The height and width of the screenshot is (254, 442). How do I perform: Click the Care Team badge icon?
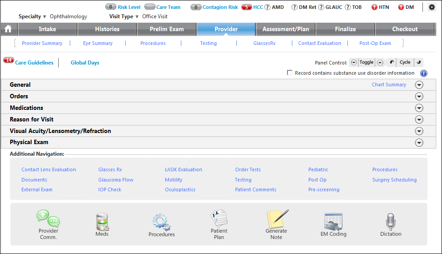(x=150, y=7)
